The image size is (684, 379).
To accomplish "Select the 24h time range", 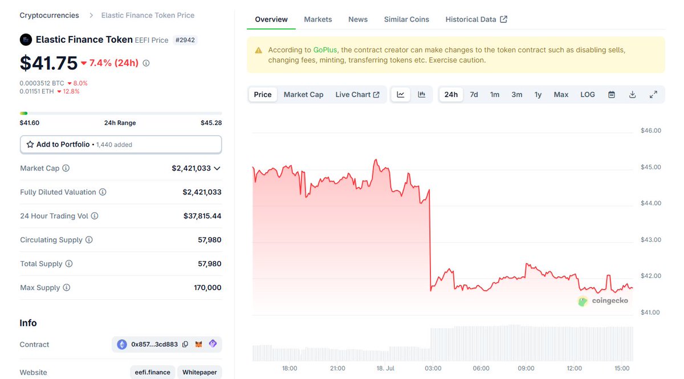I will [451, 95].
